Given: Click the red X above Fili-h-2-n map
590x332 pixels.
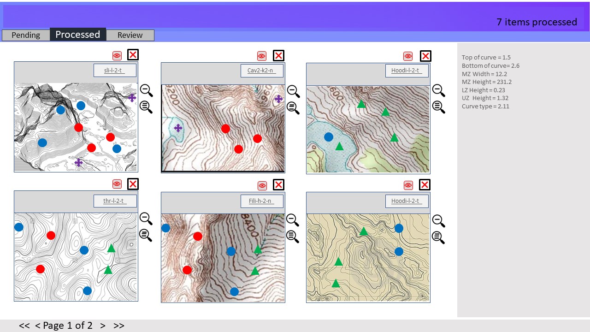Looking at the screenshot, I should pos(278,185).
